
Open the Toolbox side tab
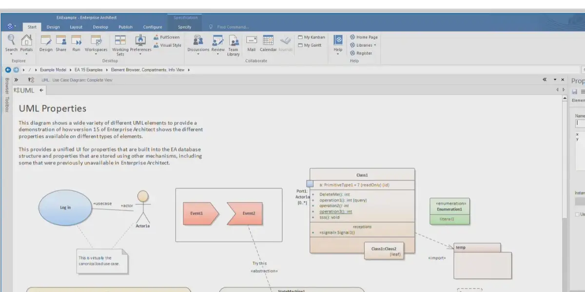(7, 104)
